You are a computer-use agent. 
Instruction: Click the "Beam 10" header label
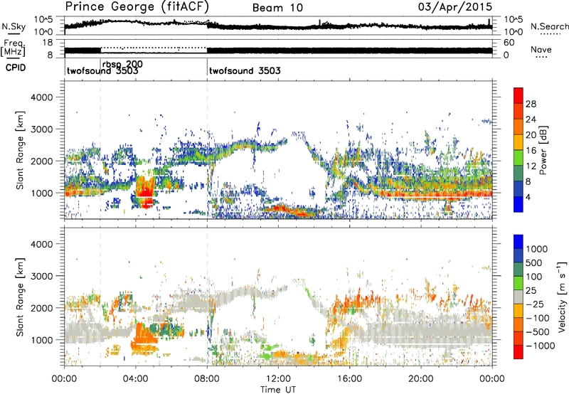(277, 8)
